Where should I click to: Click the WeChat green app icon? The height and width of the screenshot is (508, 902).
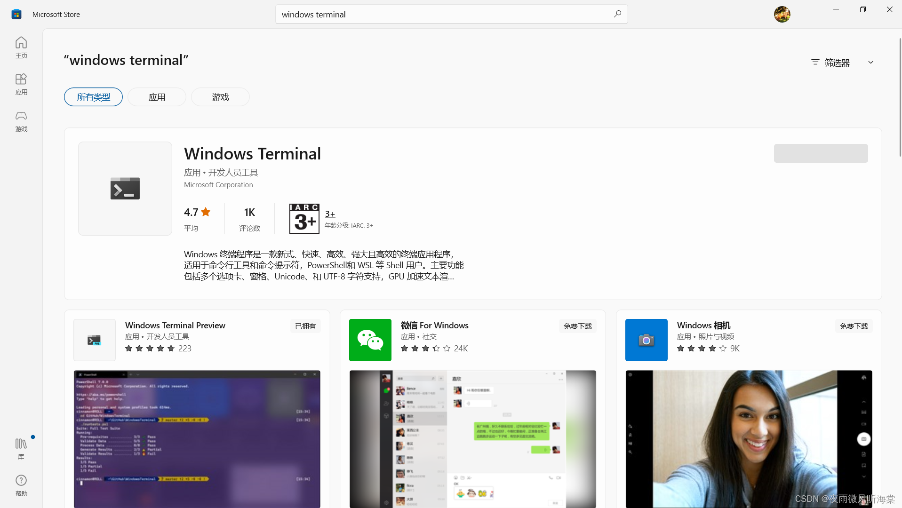click(370, 340)
